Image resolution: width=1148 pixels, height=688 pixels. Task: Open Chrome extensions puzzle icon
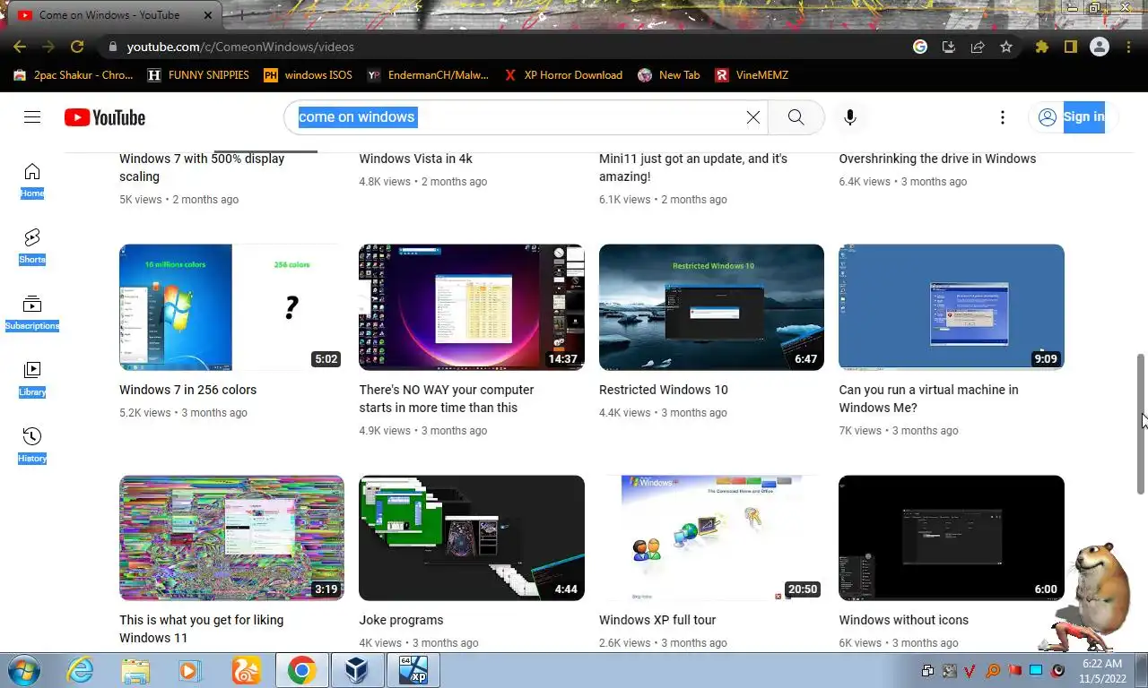[1042, 47]
